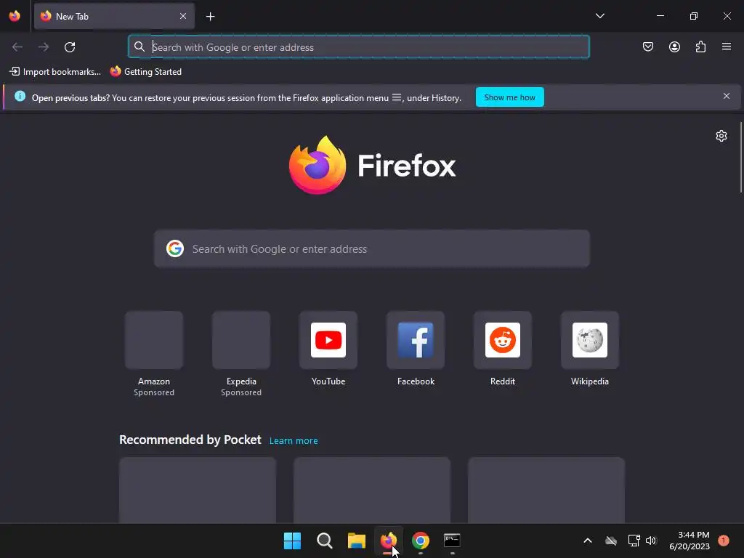The image size is (744, 558).
Task: Click the network tray icon
Action: coord(634,541)
